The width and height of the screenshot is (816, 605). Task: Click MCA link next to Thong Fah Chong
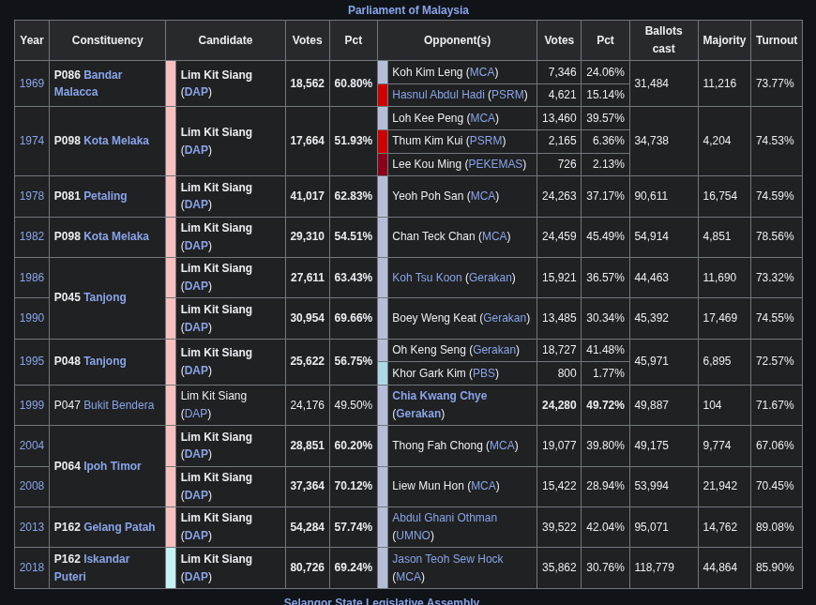(x=502, y=446)
